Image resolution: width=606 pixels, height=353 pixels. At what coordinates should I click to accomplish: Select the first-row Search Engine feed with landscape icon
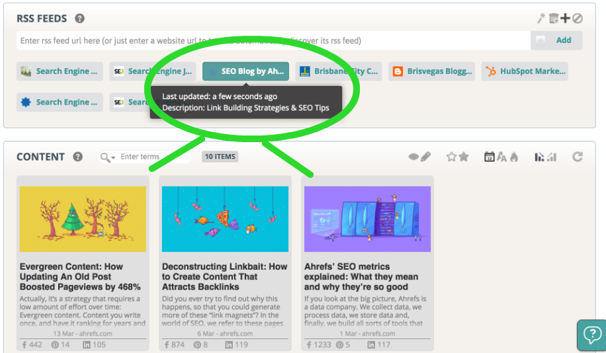click(60, 71)
